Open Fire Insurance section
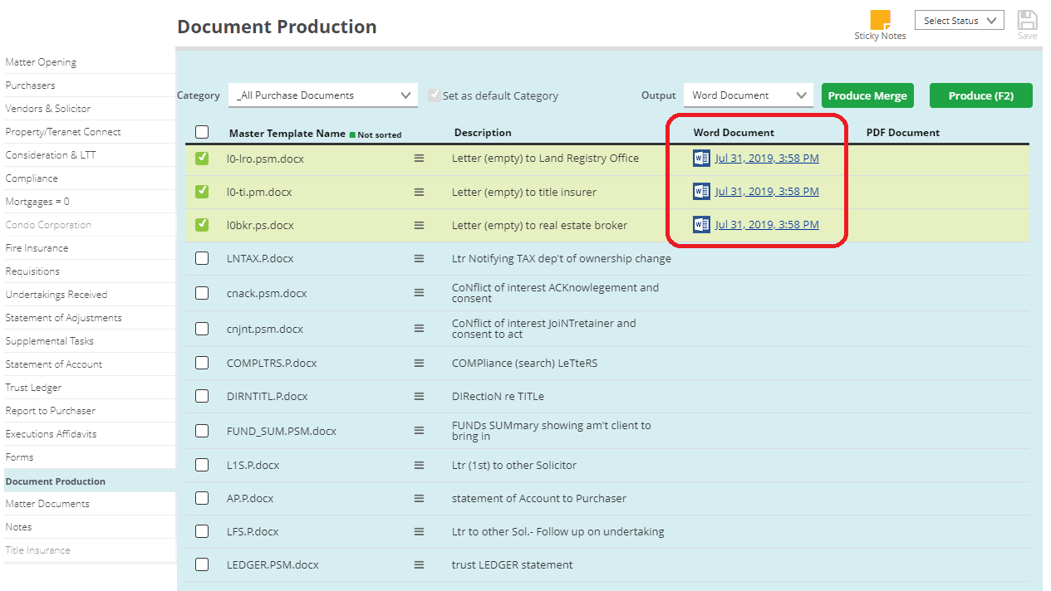The width and height of the screenshot is (1051, 591). pyautogui.click(x=37, y=248)
